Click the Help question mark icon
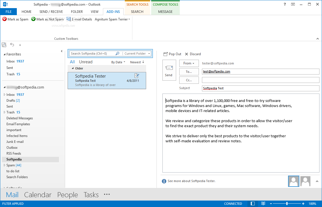 (285, 4)
